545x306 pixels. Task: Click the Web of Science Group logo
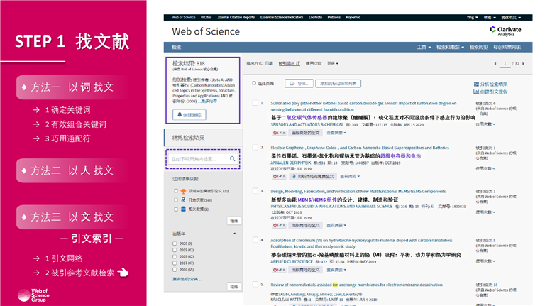33,295
